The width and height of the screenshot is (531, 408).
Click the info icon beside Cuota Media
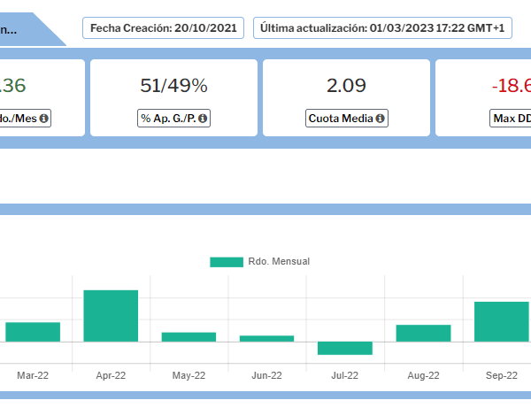(380, 119)
